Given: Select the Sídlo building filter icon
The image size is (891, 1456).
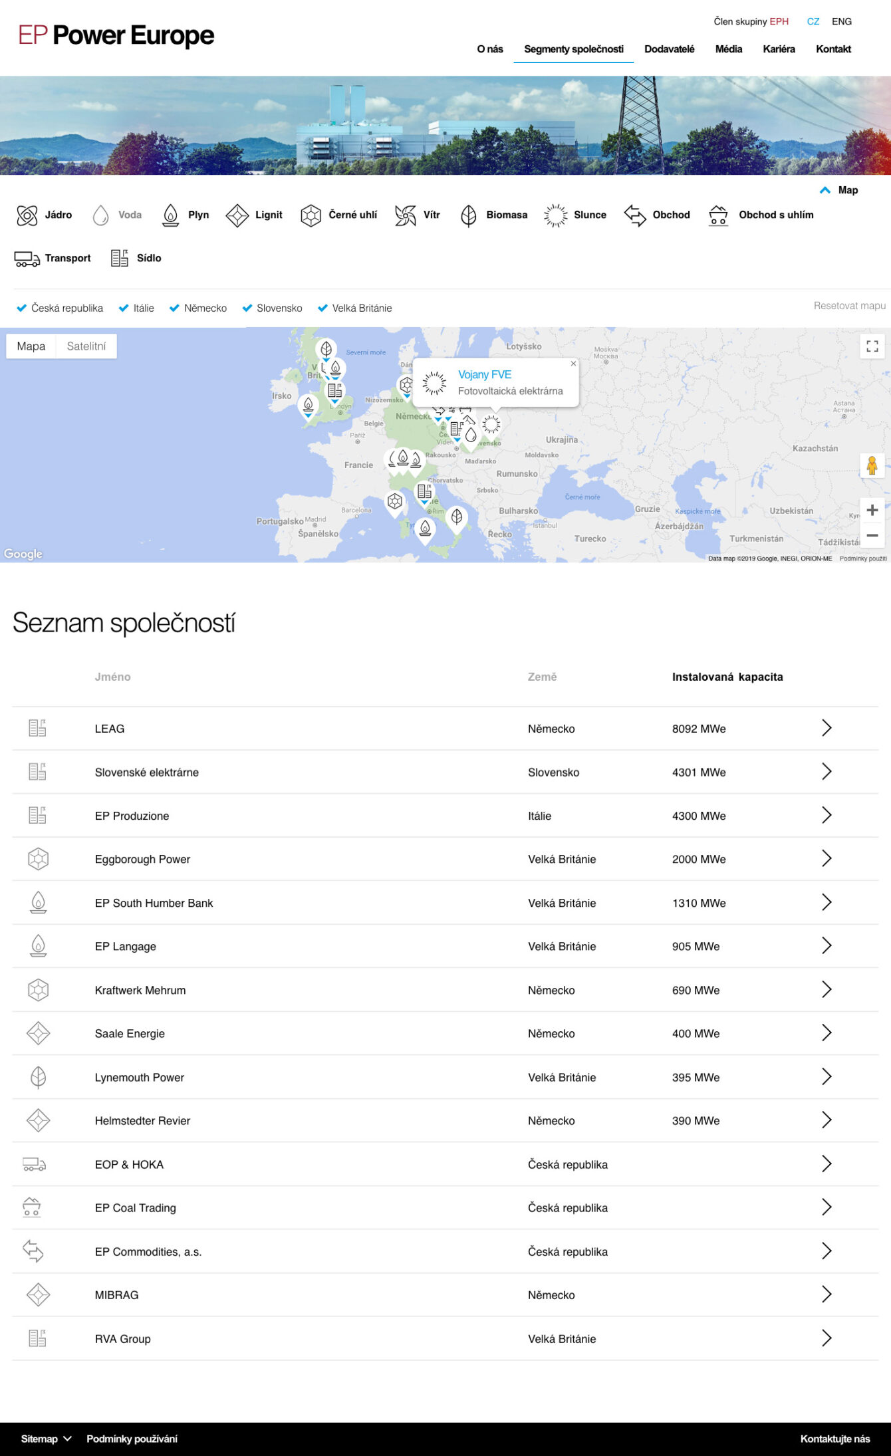Looking at the screenshot, I should [120, 258].
